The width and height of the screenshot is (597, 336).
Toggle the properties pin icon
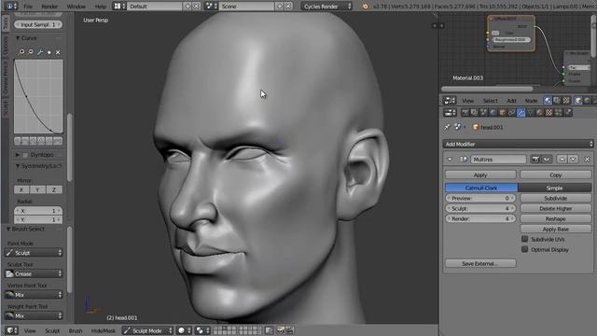coord(447,127)
